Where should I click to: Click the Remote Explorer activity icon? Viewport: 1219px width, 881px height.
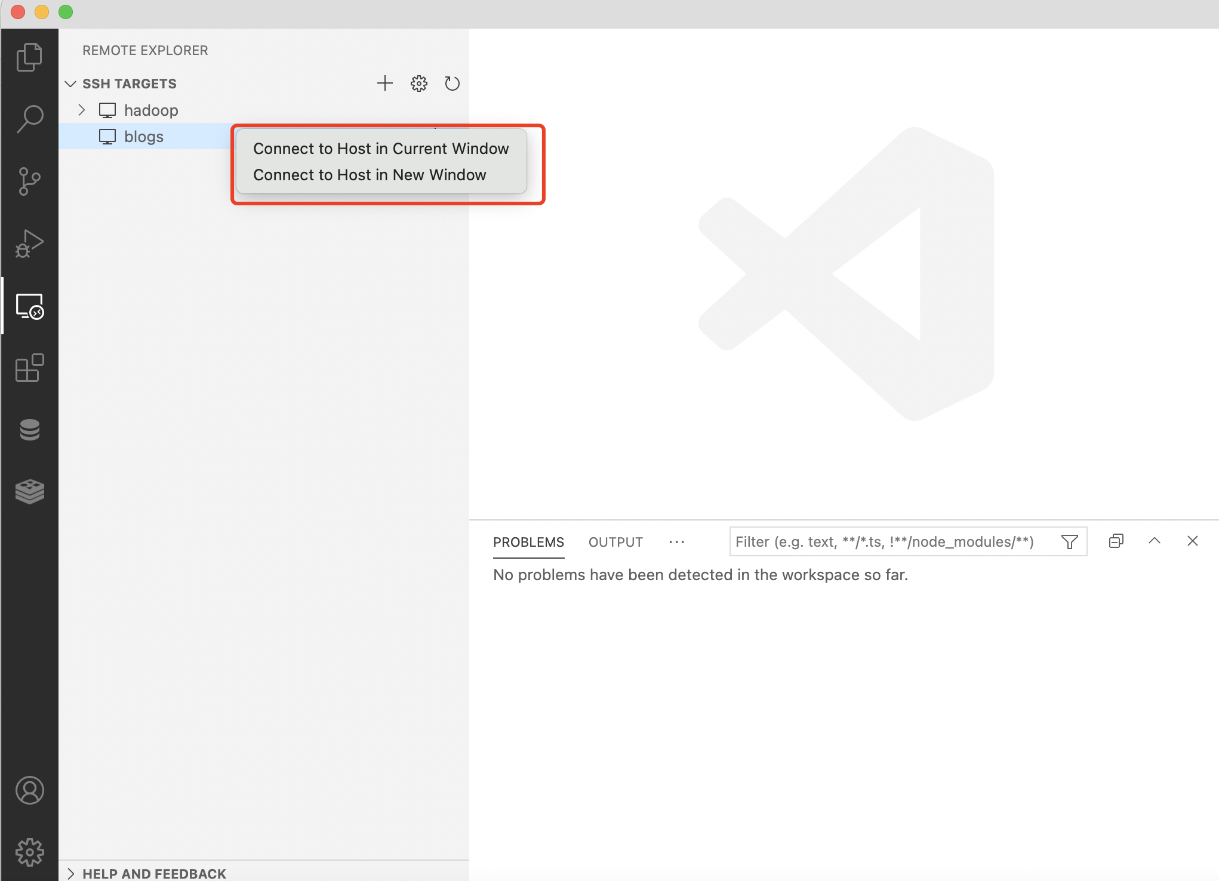pyautogui.click(x=29, y=306)
